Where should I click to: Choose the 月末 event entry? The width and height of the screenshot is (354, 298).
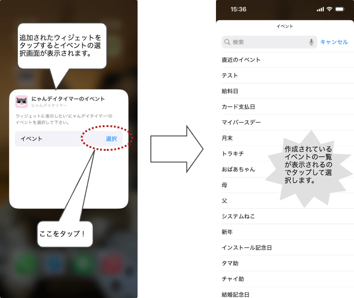(227, 138)
